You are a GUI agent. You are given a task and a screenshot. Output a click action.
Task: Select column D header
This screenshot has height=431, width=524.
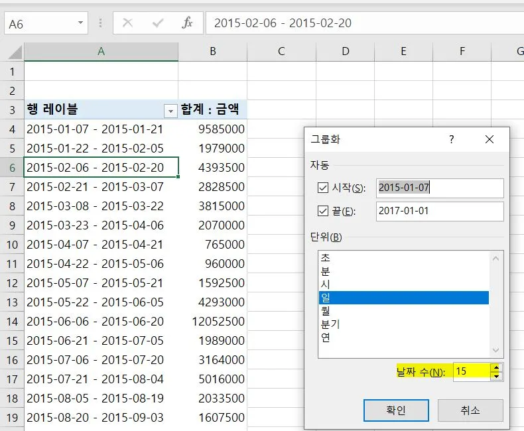pyautogui.click(x=345, y=52)
